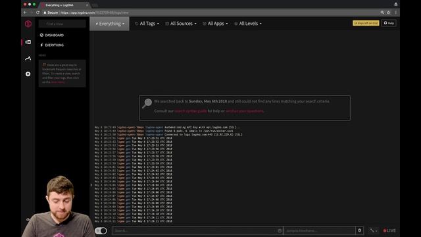Click the 'Connected to logs.logdna.com' log line
This screenshot has height=237, width=421.
[168, 134]
